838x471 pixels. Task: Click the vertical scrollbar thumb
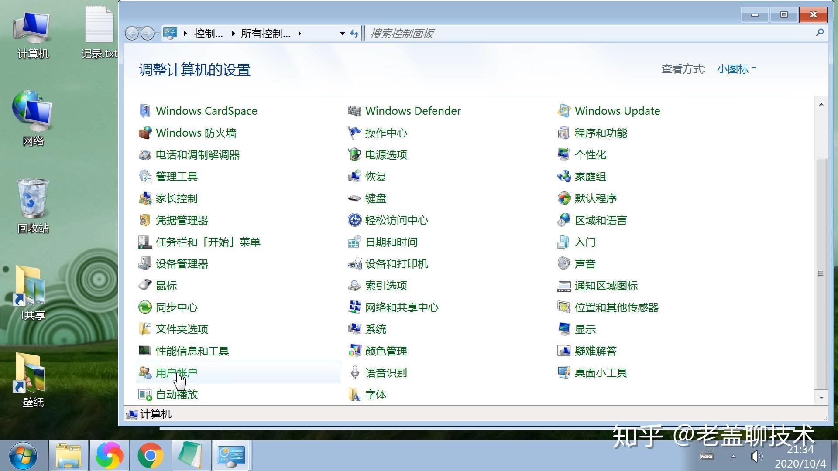(821, 274)
